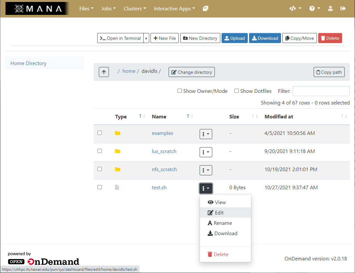Open the My Interactive Sessions icon
Image resolution: width=355 pixels, height=273 pixels.
click(x=205, y=9)
